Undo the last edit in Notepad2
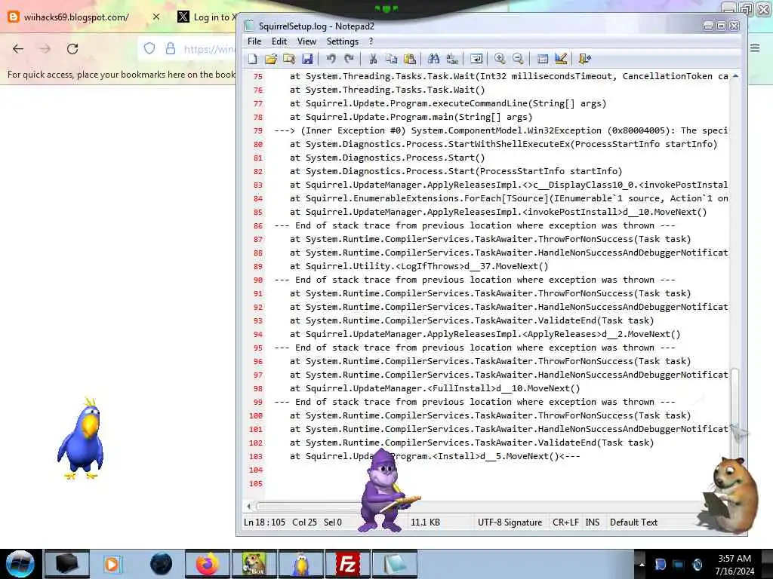The width and height of the screenshot is (773, 579). coord(331,59)
